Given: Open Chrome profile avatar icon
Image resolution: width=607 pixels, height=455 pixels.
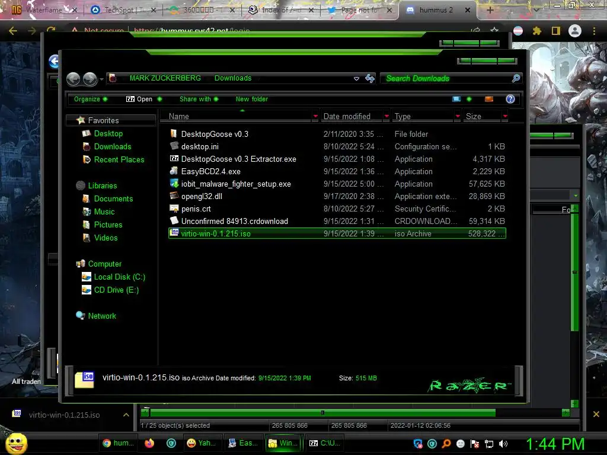Looking at the screenshot, I should [x=575, y=31].
